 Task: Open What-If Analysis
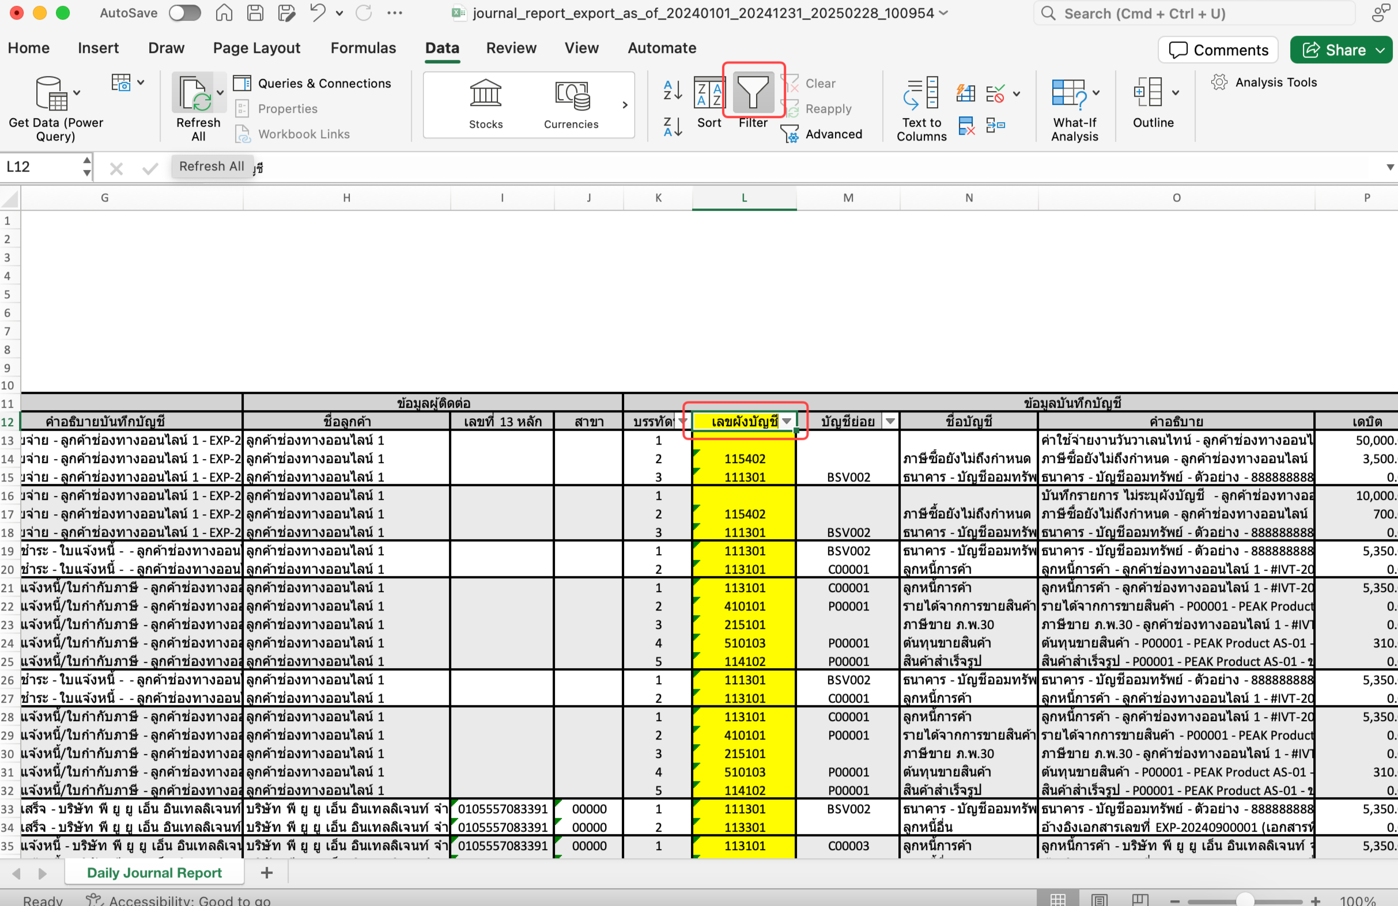pos(1074,110)
